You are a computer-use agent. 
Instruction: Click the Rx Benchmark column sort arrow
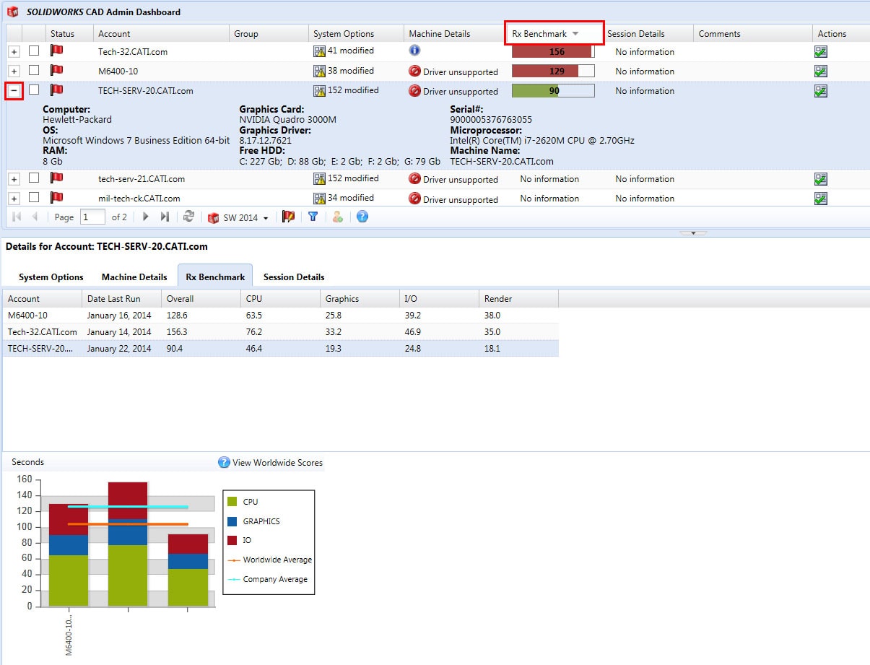pos(575,34)
